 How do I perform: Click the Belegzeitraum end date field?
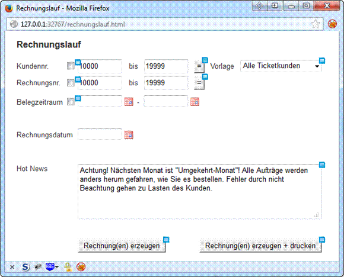point(166,101)
